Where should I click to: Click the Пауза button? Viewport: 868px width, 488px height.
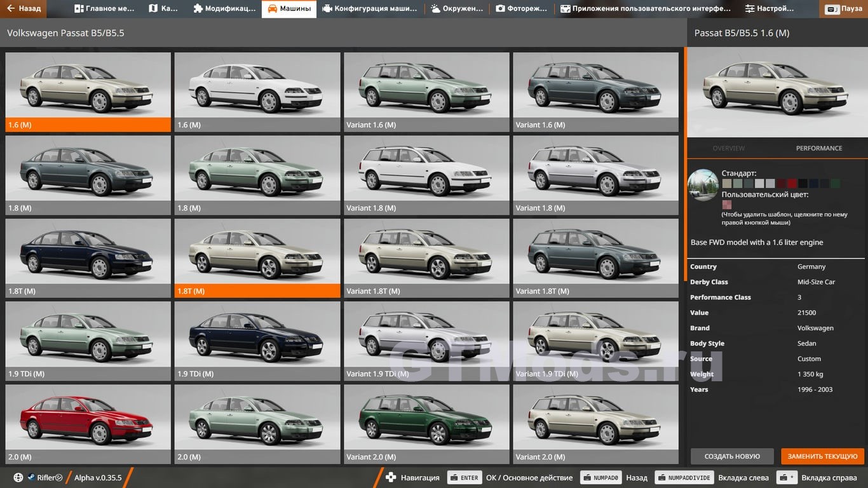tap(844, 9)
